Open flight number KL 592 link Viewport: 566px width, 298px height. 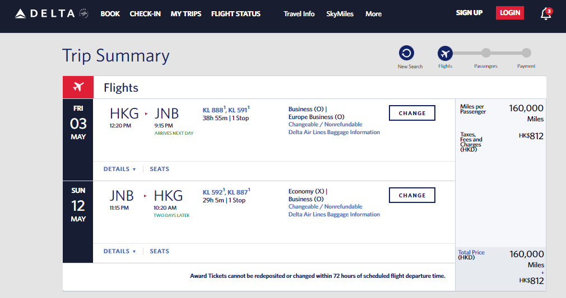(x=214, y=192)
